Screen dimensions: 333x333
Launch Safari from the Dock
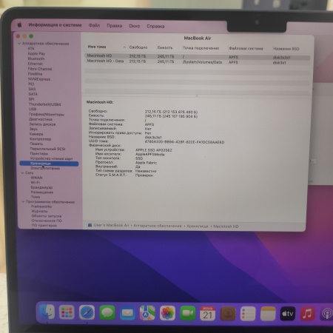click(x=87, y=312)
